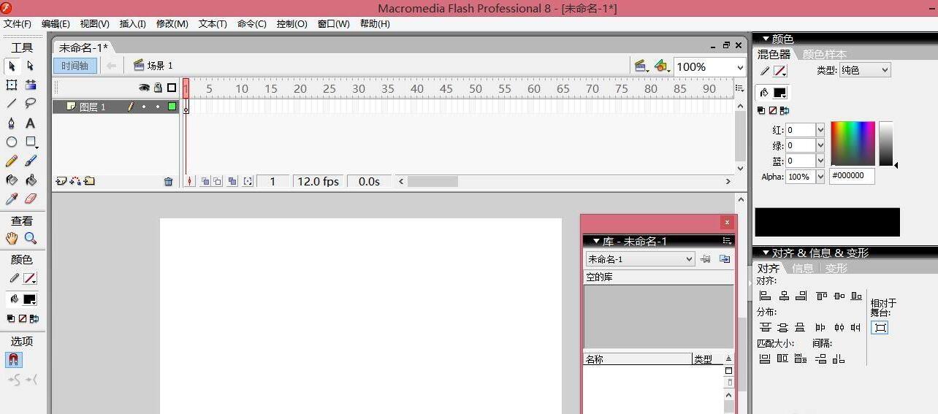The image size is (938, 414).
Task: Toggle show all layers as outlines
Action: (172, 88)
